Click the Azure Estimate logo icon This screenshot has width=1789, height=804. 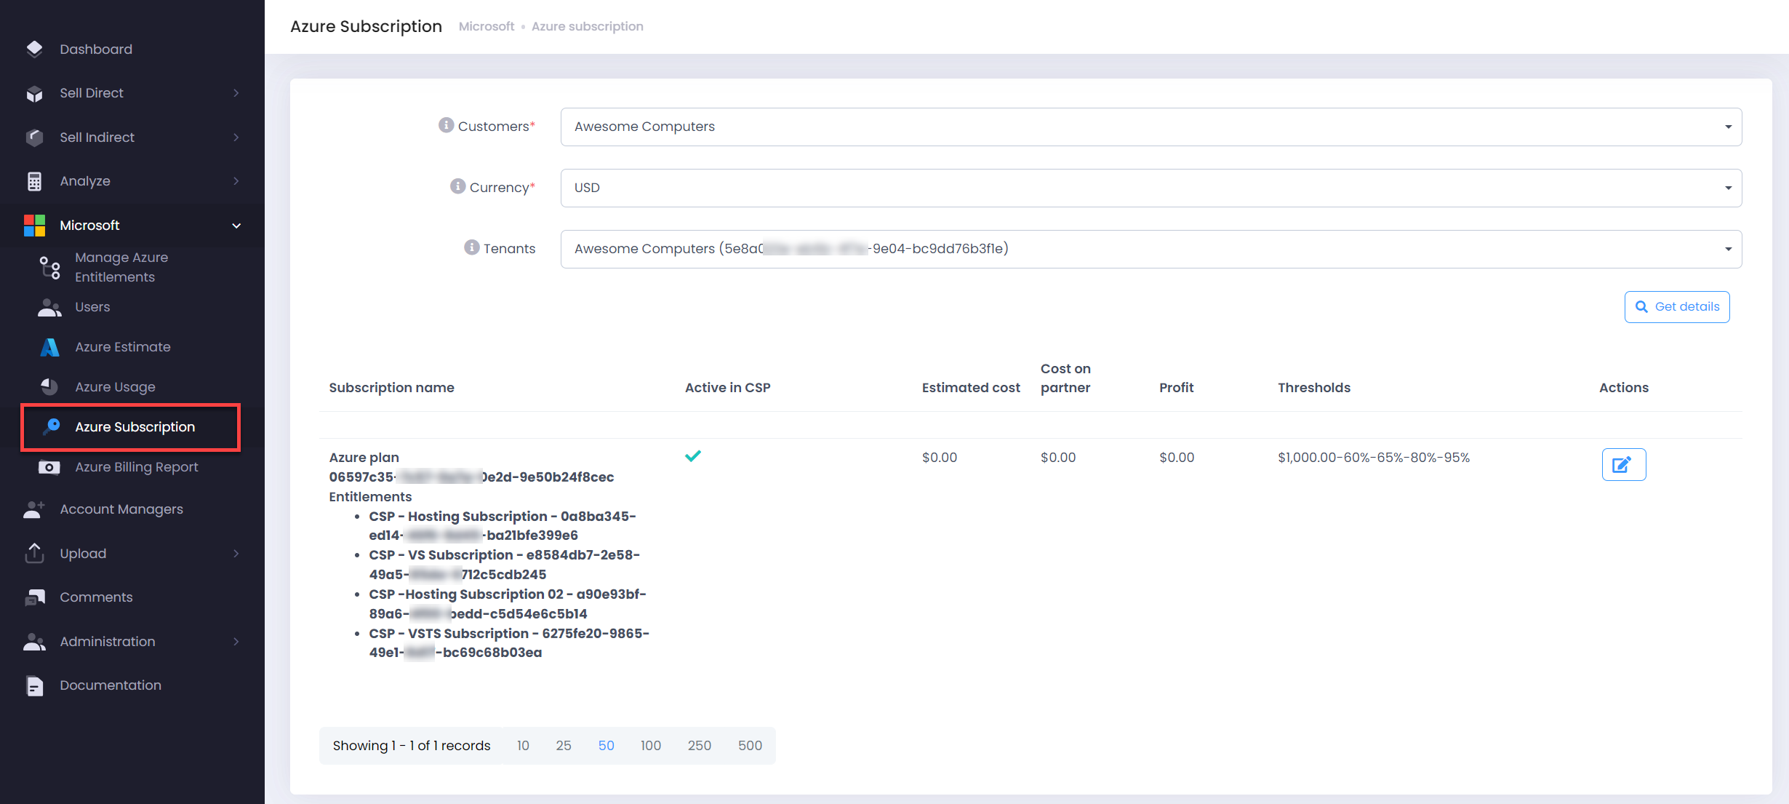tap(49, 347)
